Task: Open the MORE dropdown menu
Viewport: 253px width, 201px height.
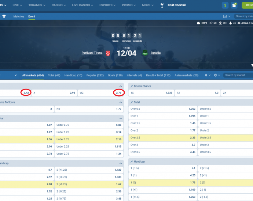Action: click(x=148, y=5)
